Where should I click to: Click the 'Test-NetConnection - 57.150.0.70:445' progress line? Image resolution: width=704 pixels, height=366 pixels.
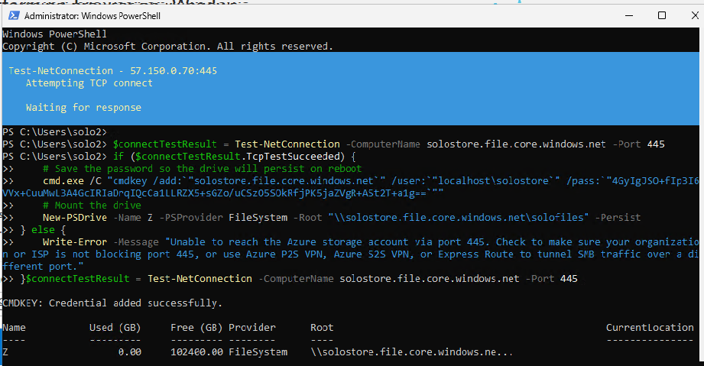coord(112,70)
